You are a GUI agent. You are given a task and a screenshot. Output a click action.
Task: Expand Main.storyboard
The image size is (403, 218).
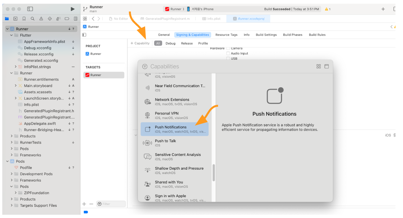point(16,86)
